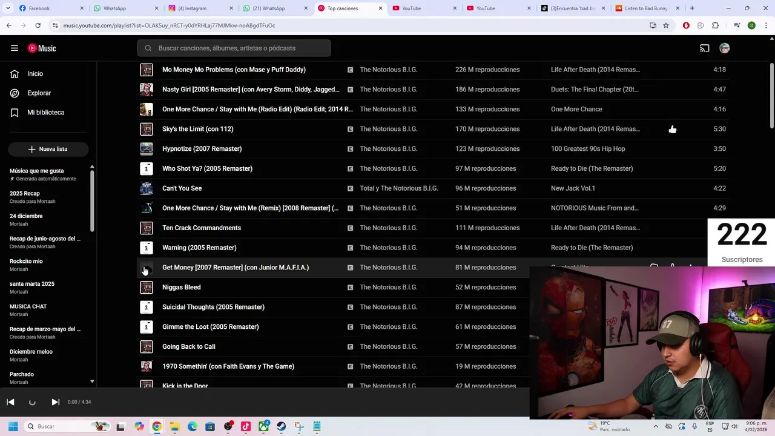775x436 pixels.
Task: Focus the Buscar canciones search field
Action: coord(234,48)
